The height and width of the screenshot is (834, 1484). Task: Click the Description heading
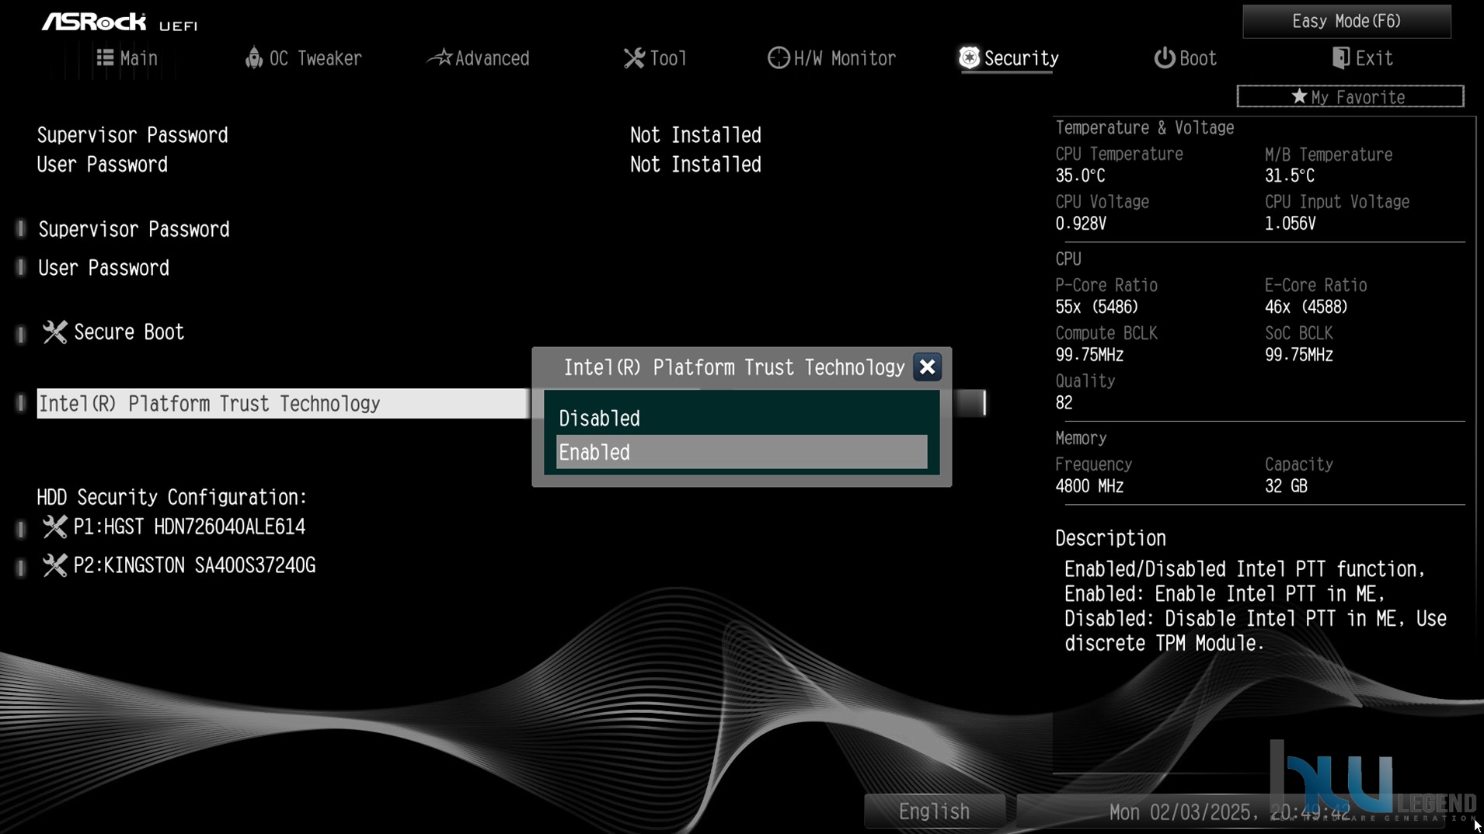click(1110, 538)
